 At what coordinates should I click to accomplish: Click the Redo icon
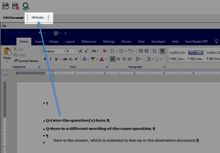coord(49,33)
